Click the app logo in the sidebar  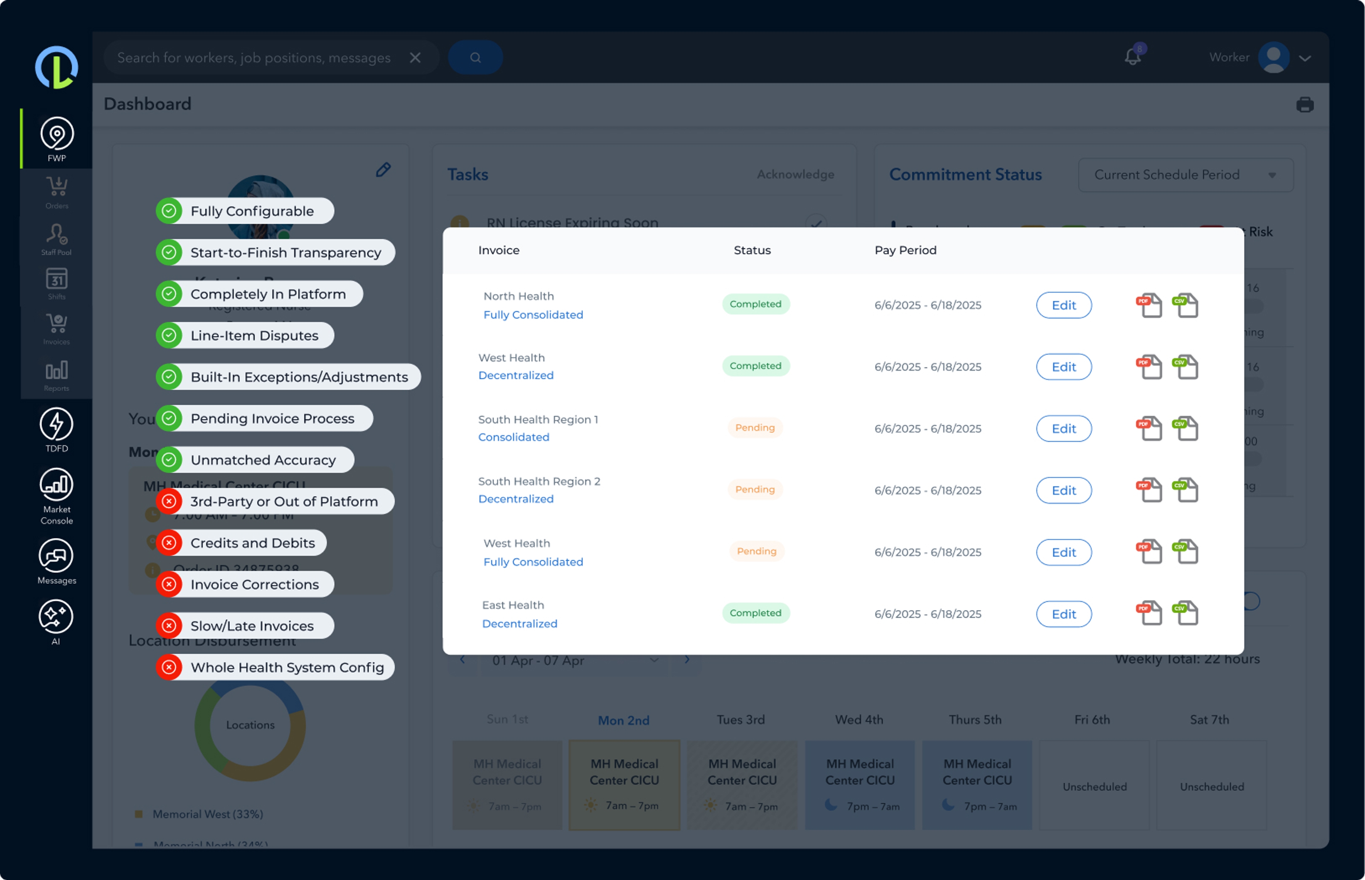pyautogui.click(x=57, y=68)
